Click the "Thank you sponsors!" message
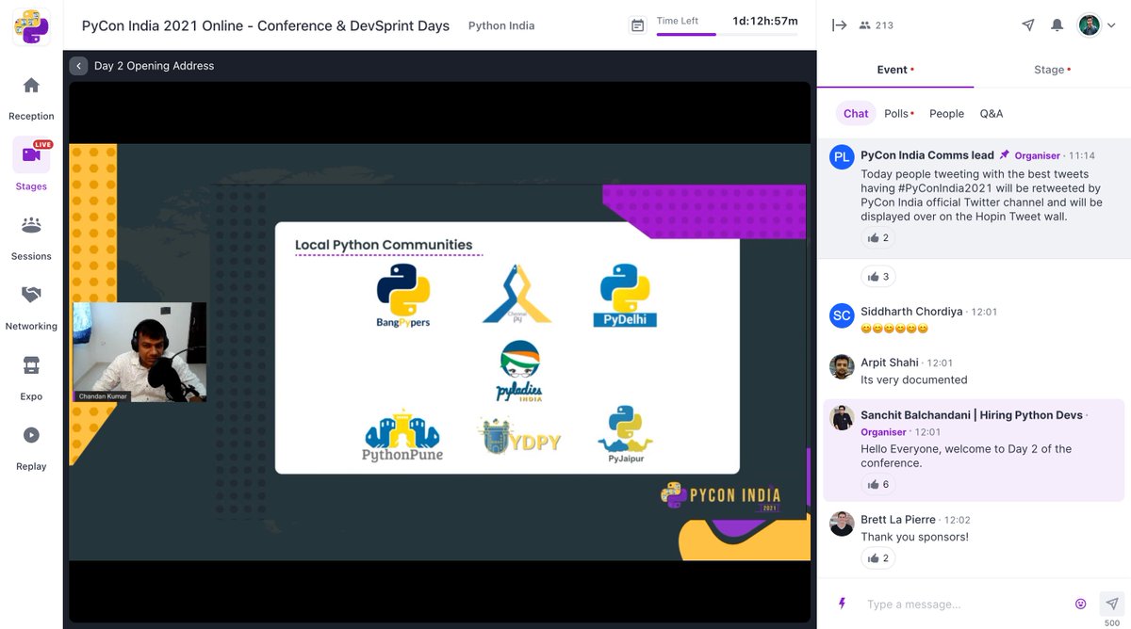The height and width of the screenshot is (629, 1131). 914,537
